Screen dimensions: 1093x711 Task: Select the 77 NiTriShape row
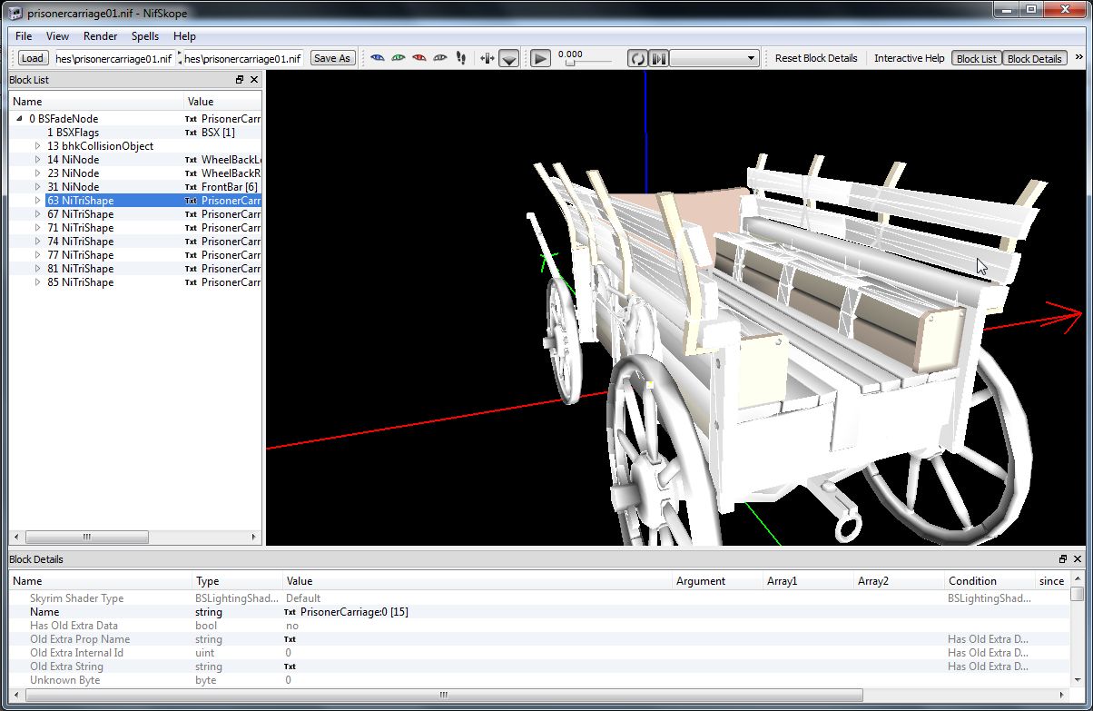pos(135,255)
